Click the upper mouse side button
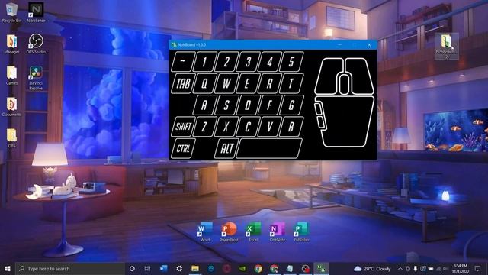This screenshot has width=488, height=275. pyautogui.click(x=319, y=108)
